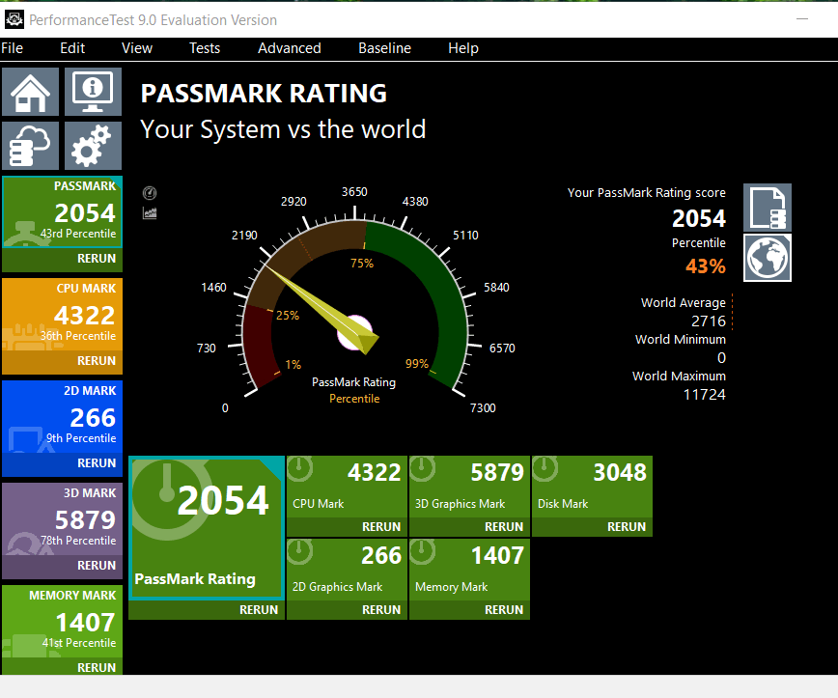This screenshot has width=838, height=698.
Task: Click the baseline database icon
Action: [x=30, y=145]
